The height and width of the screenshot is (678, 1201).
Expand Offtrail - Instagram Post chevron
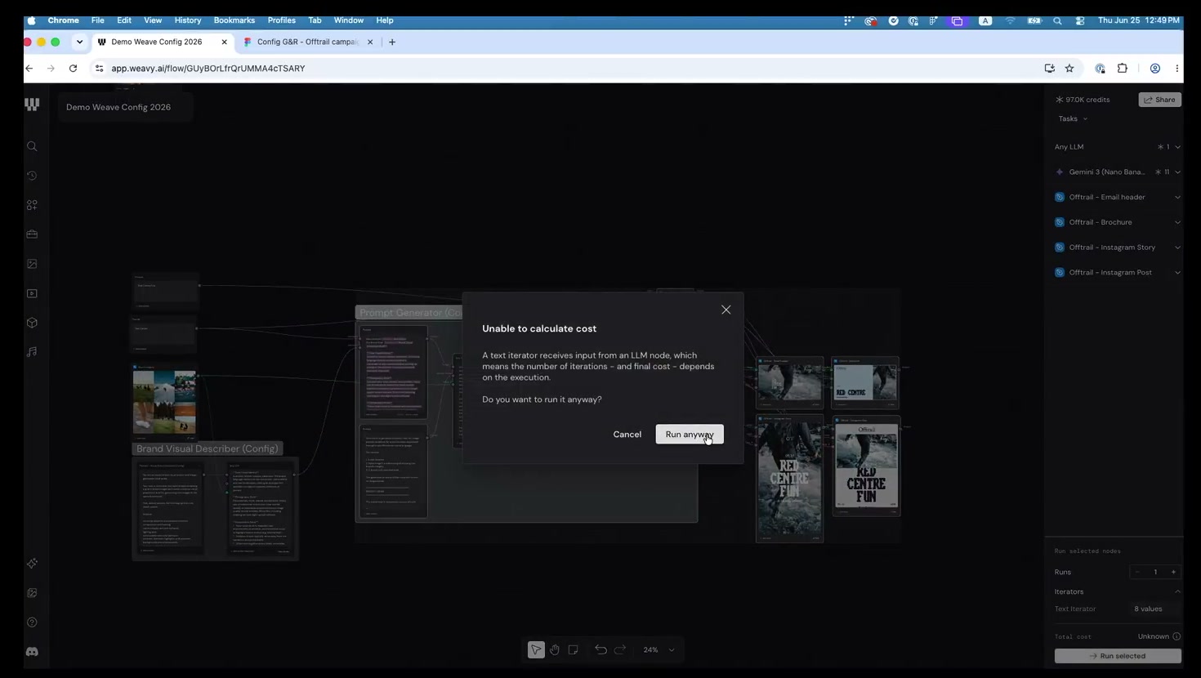pos(1177,273)
